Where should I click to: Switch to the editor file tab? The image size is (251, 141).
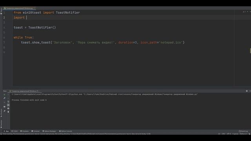coord(19,8)
